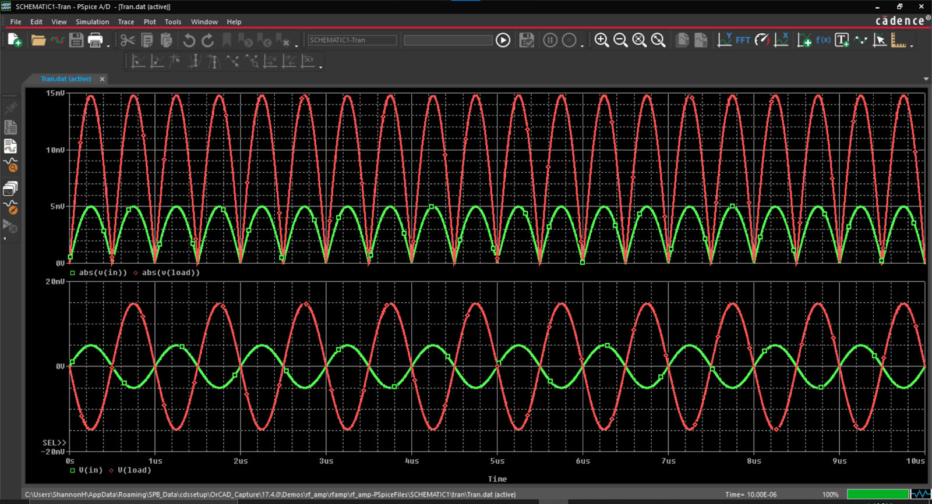
Task: Click the Print icon in toolbar
Action: click(95, 40)
